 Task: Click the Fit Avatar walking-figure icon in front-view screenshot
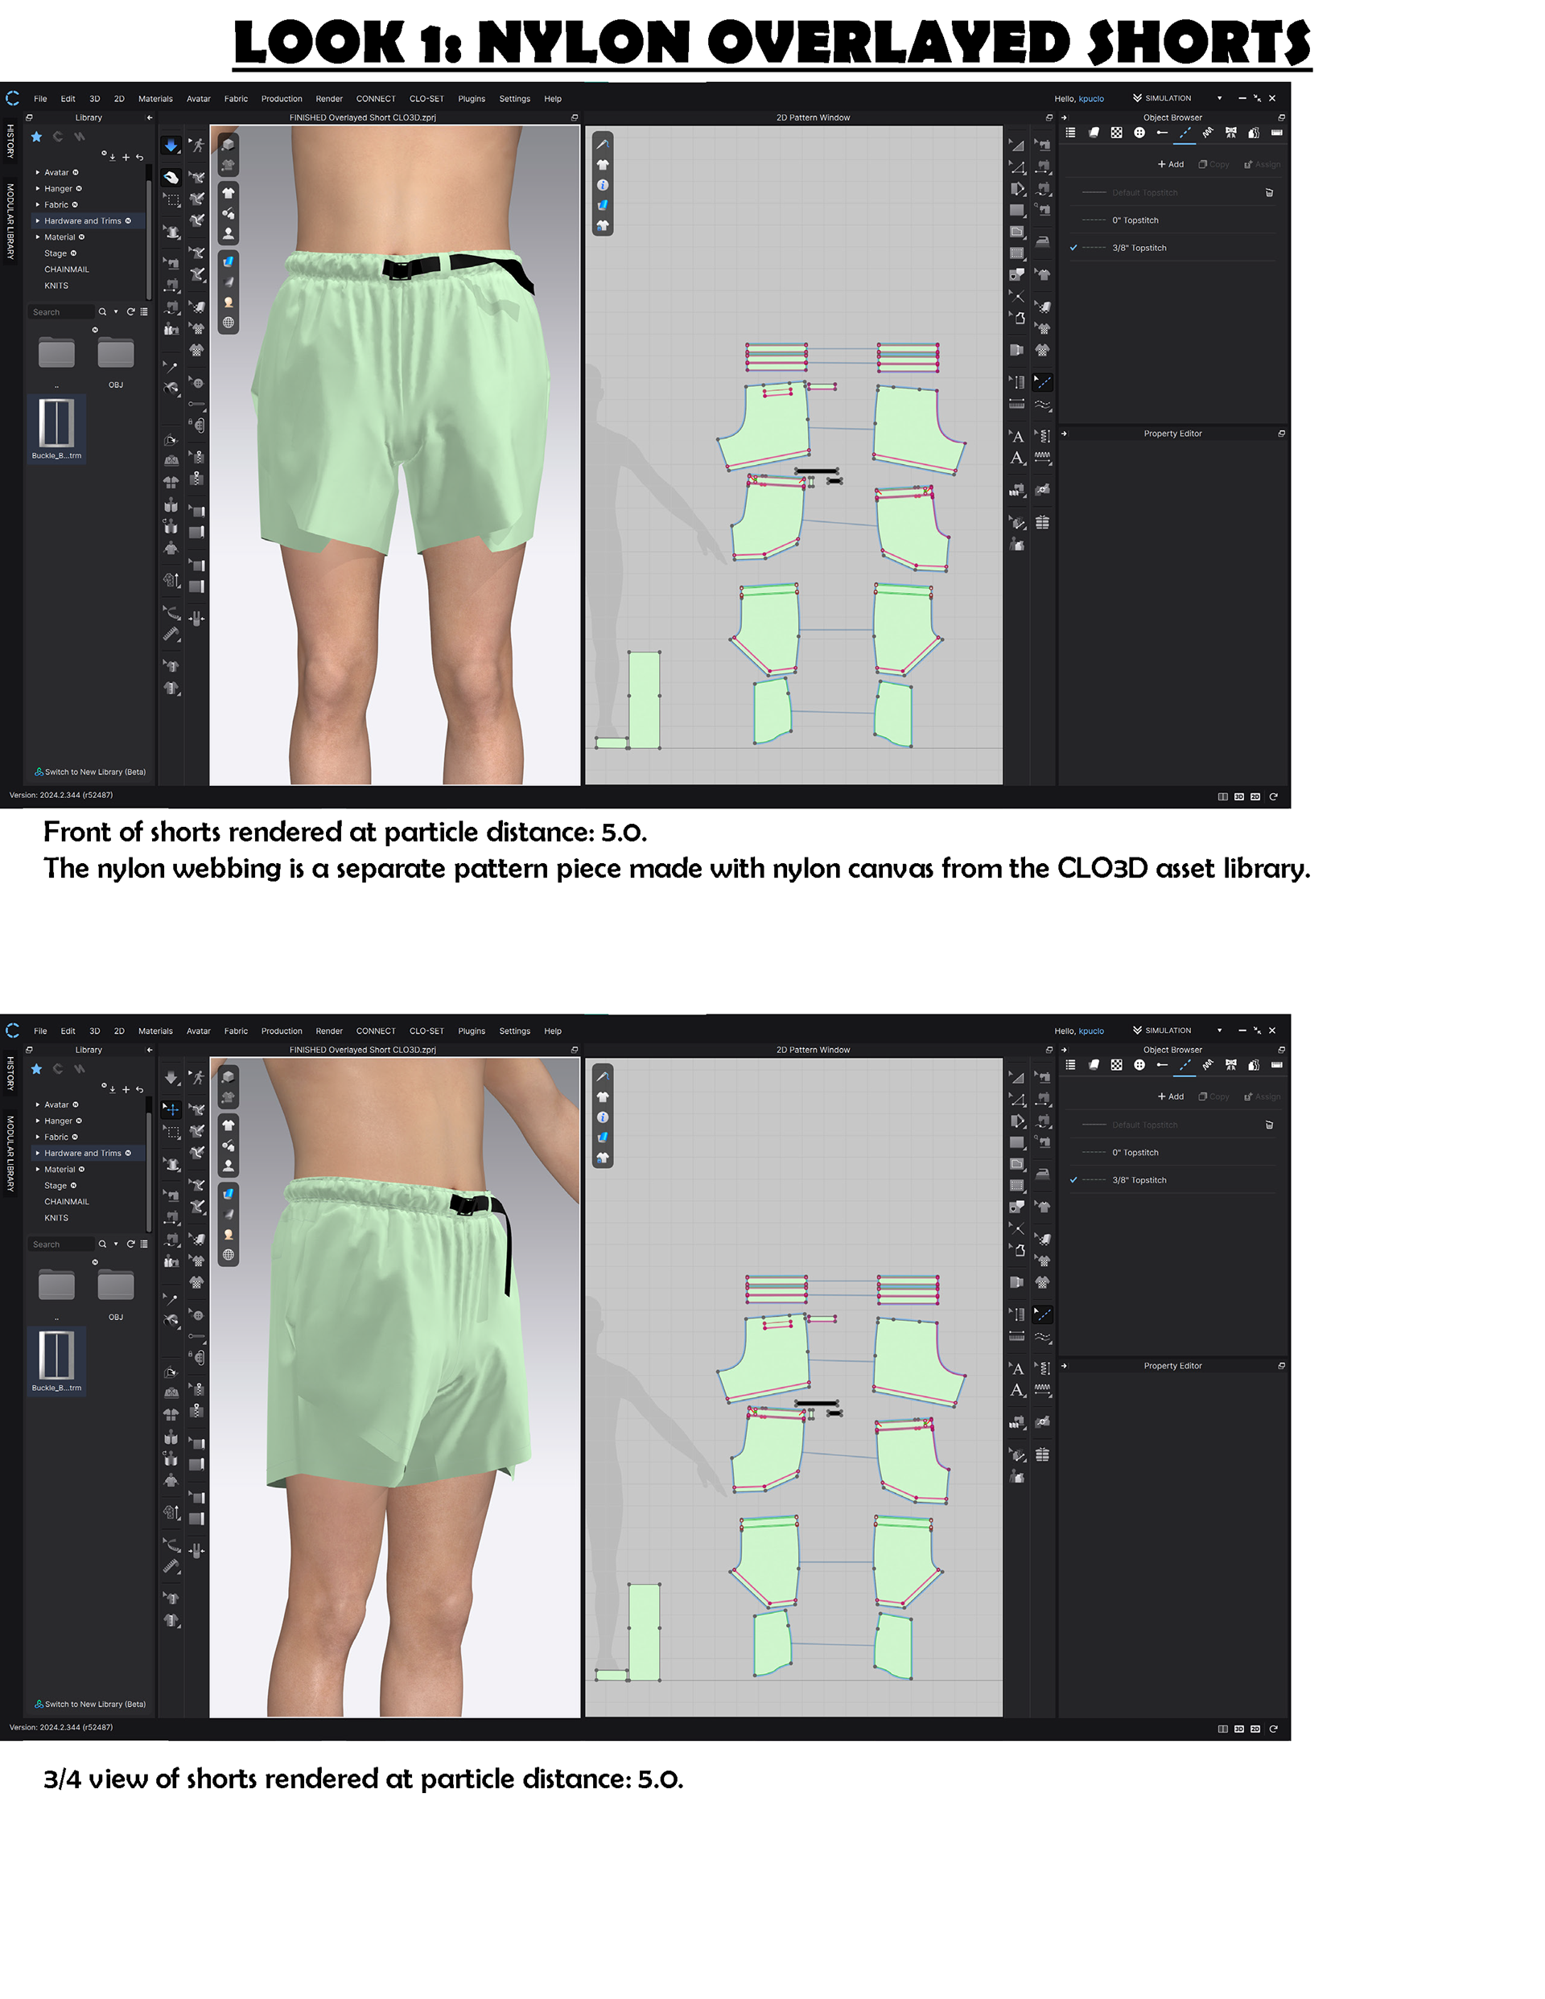pyautogui.click(x=197, y=146)
